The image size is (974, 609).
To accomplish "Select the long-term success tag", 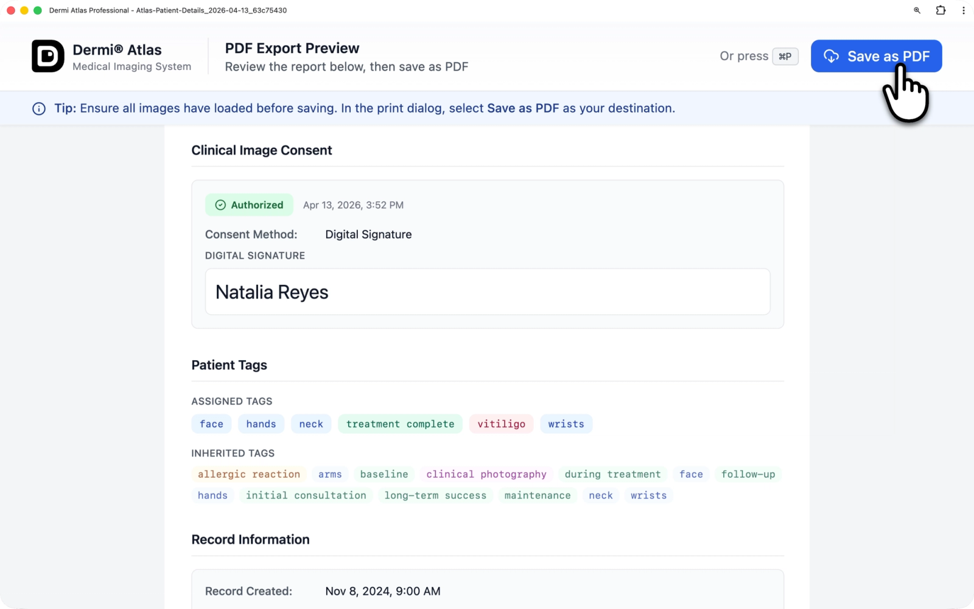I will 435,496.
